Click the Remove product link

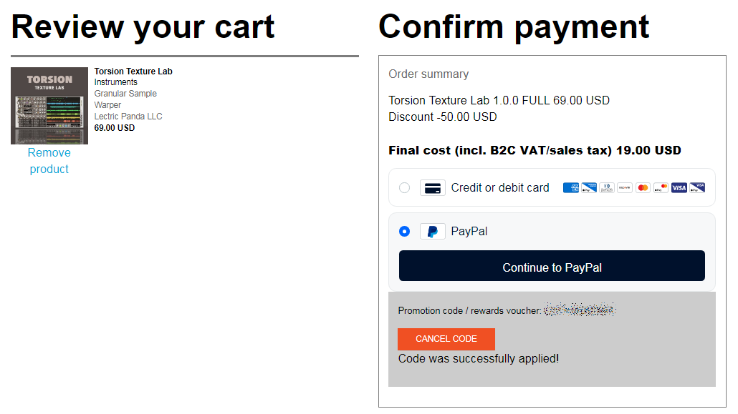click(49, 161)
